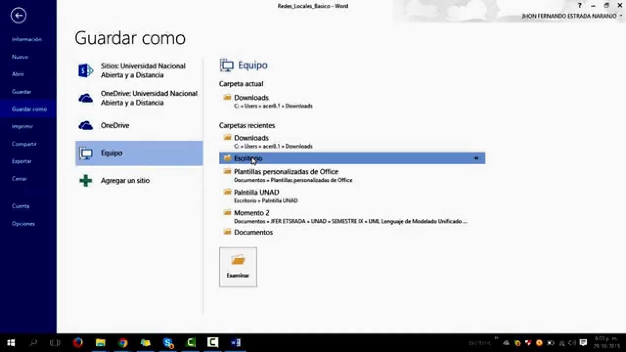Open Task View from the taskbar
Image resolution: width=626 pixels, height=352 pixels.
click(x=55, y=343)
